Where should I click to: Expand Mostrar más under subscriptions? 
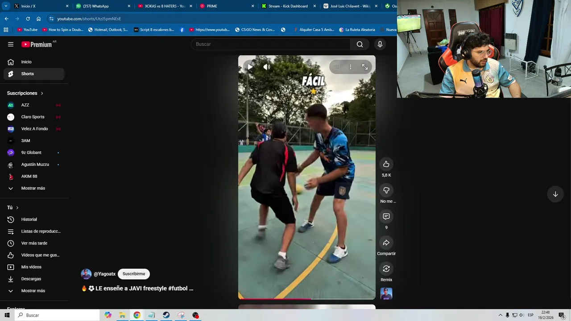tap(34, 188)
